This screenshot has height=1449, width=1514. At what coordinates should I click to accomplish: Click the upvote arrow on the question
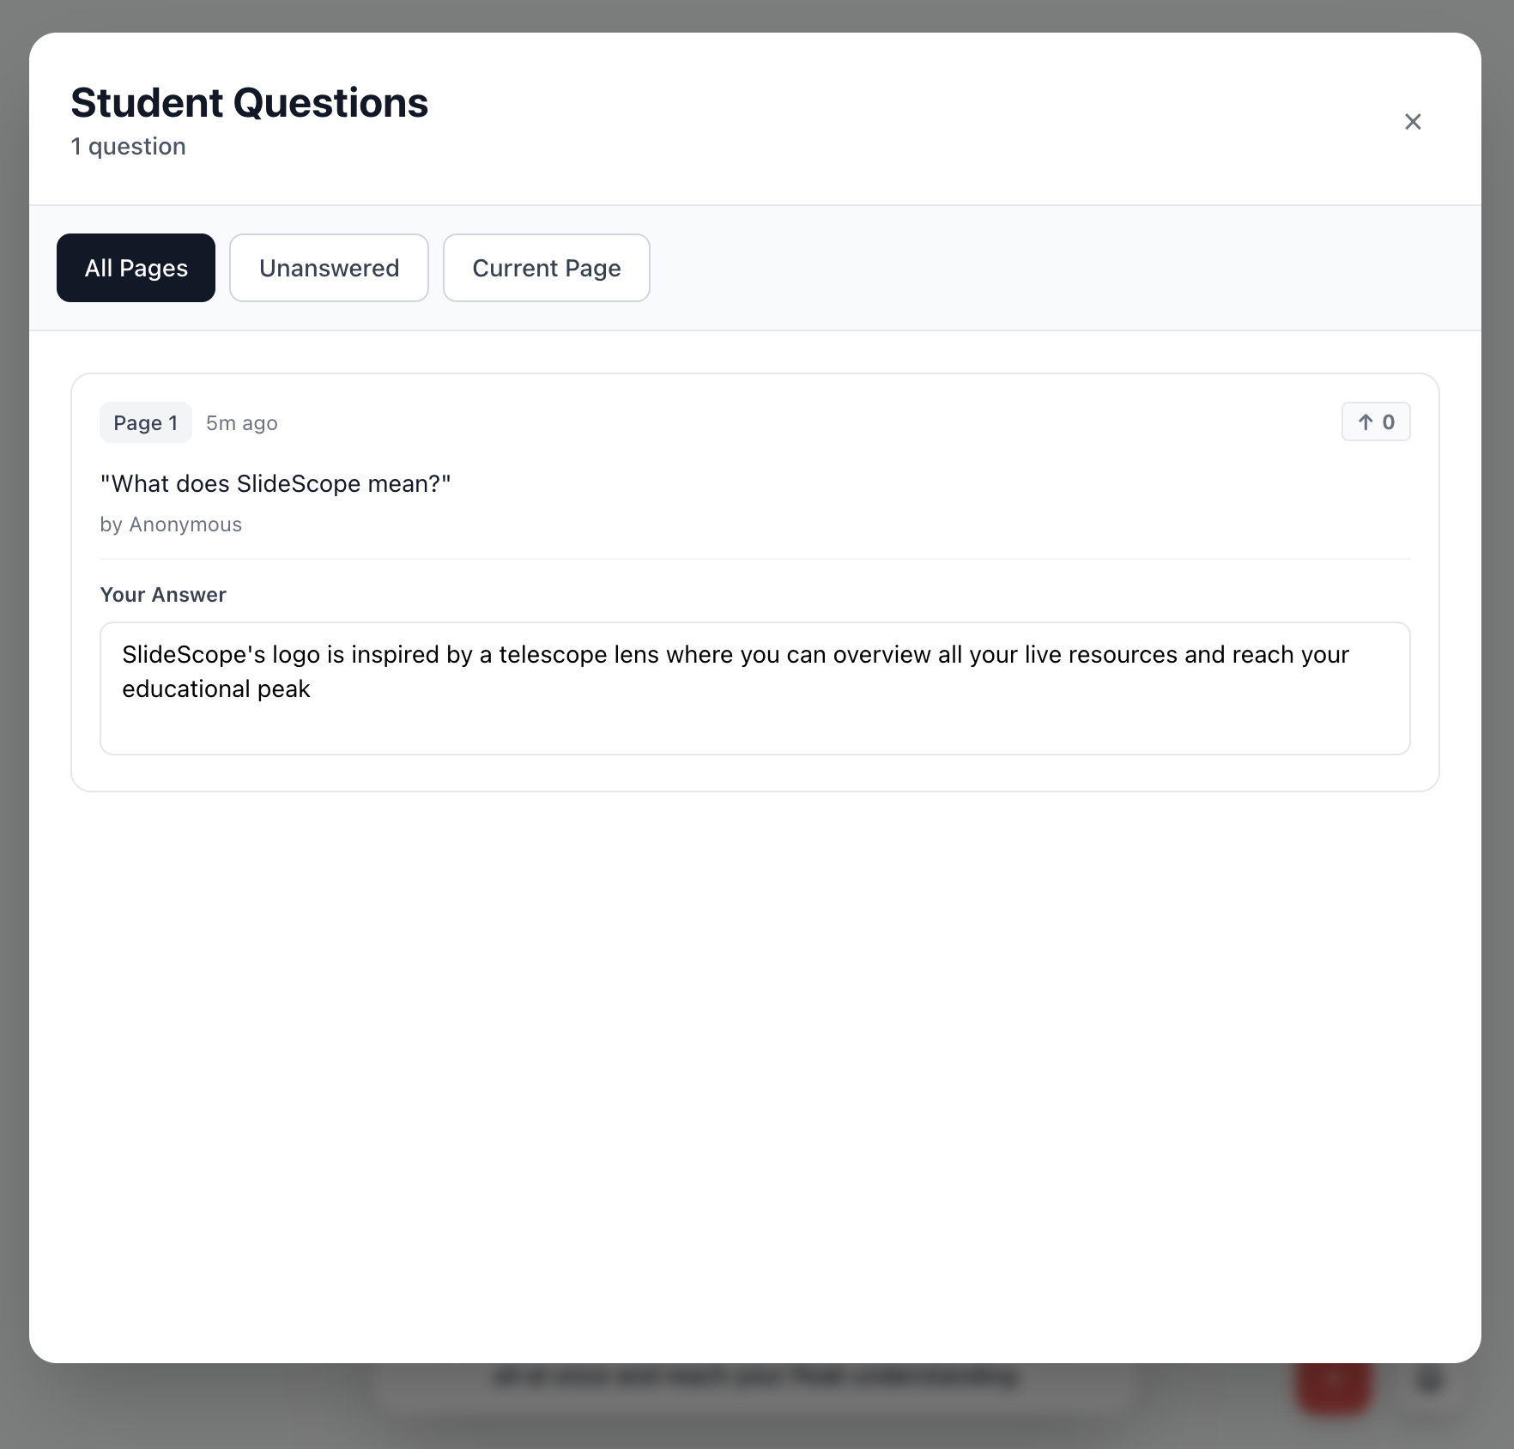coord(1366,421)
